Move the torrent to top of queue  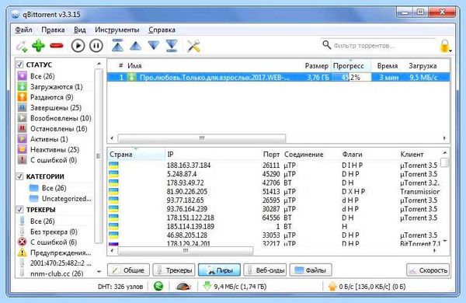[118, 45]
